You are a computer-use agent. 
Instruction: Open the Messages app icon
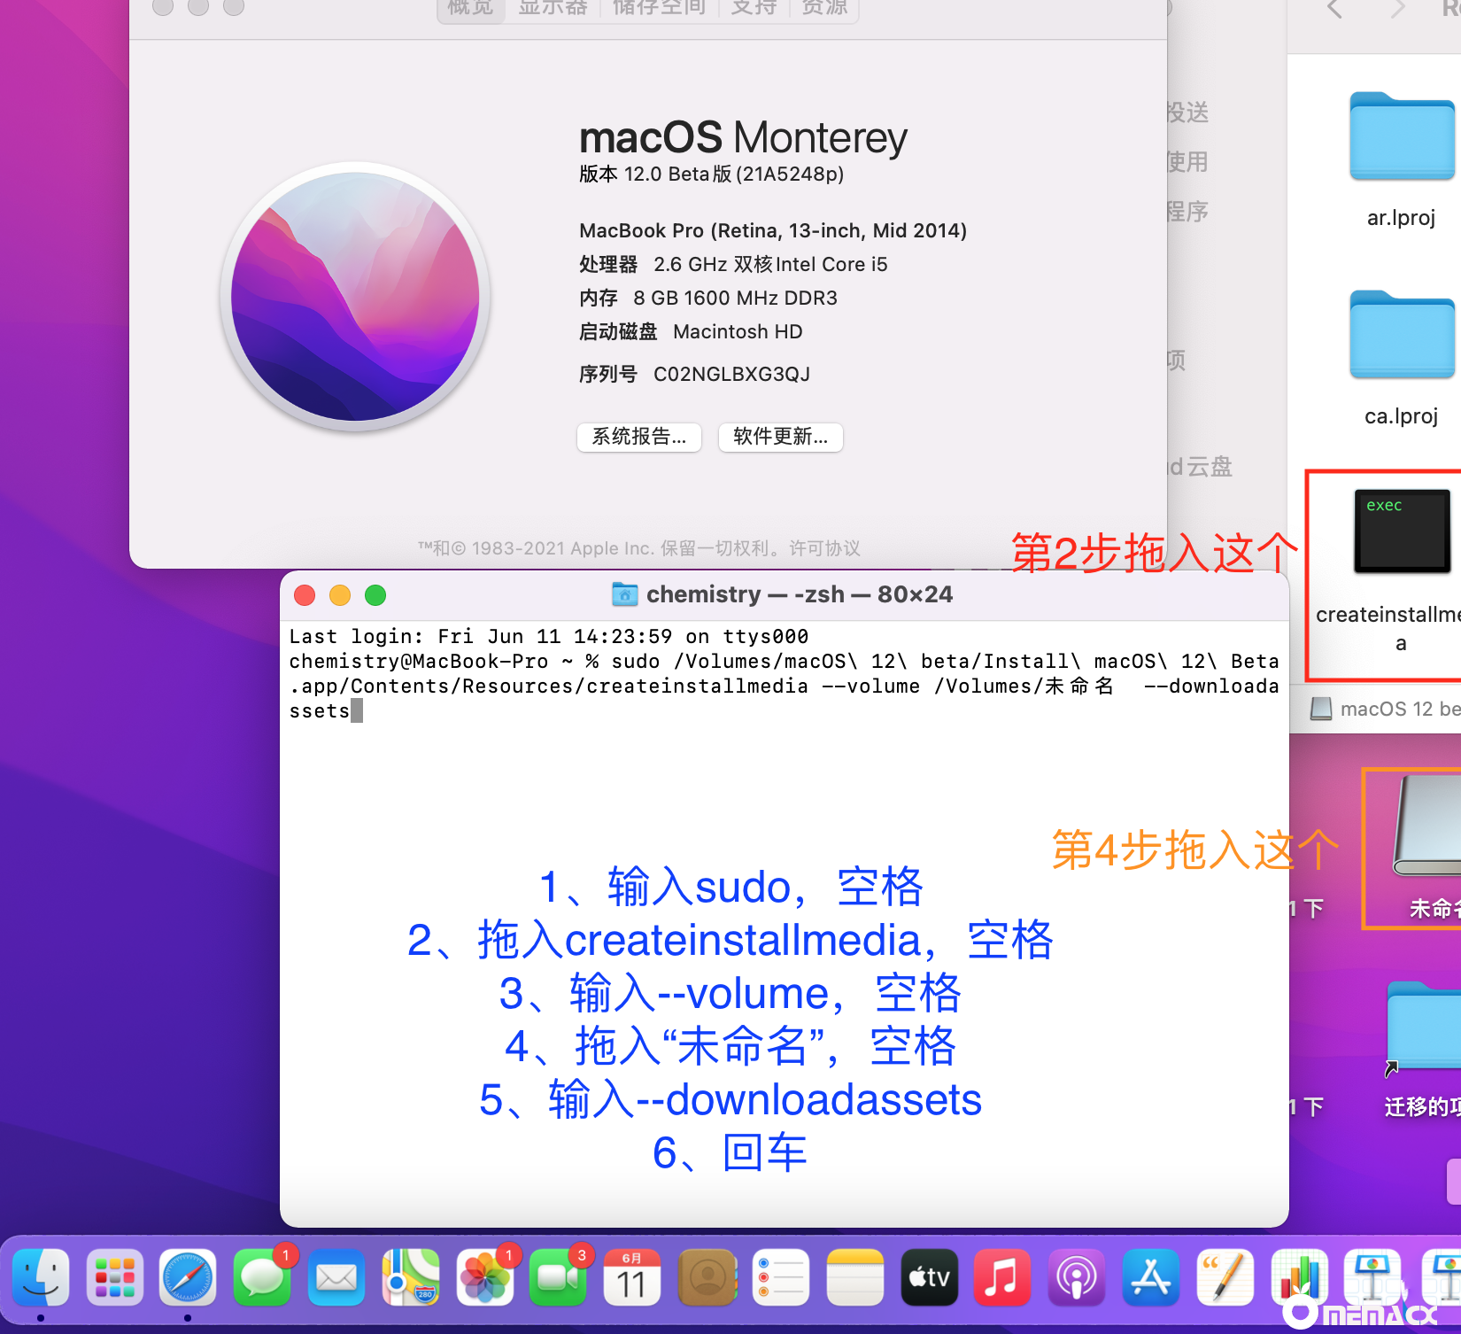[262, 1277]
